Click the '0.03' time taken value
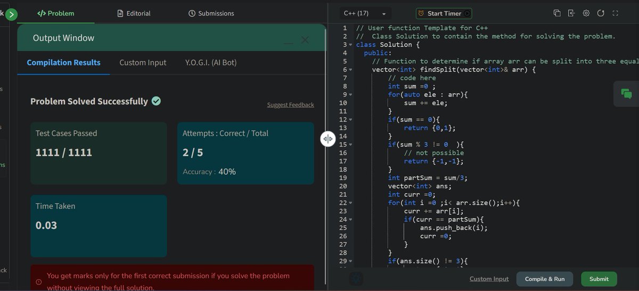The image size is (639, 291). click(x=46, y=225)
